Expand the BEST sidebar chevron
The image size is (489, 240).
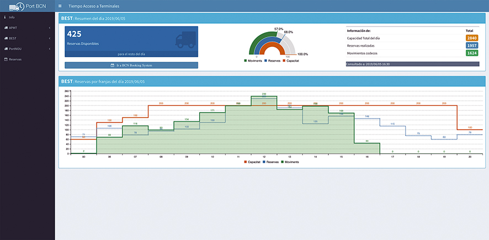click(x=50, y=38)
